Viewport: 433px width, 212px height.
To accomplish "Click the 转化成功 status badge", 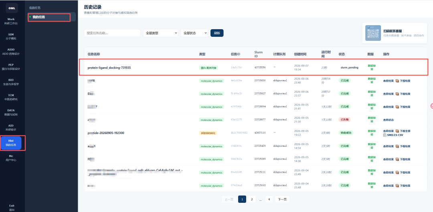I will 346,133.
